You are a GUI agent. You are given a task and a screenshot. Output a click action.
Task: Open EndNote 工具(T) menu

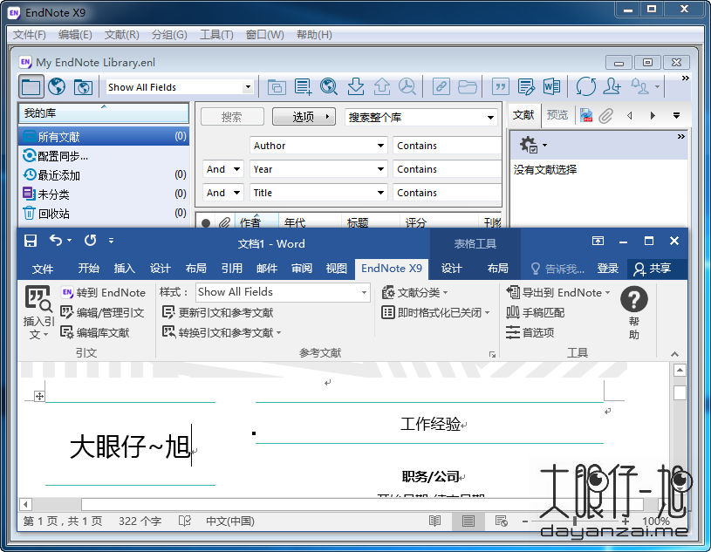[x=216, y=34]
